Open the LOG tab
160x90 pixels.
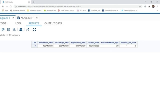(18, 23)
